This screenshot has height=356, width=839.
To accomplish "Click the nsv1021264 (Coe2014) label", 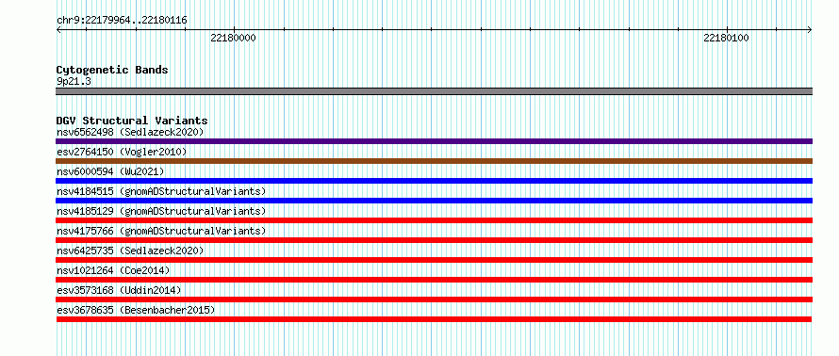I will pyautogui.click(x=113, y=270).
